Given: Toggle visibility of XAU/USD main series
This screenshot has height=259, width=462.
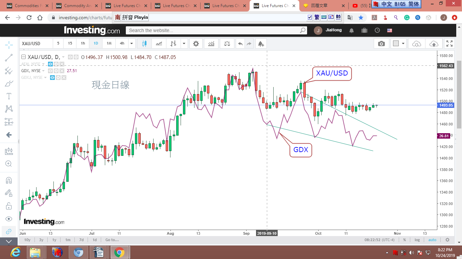Looking at the screenshot, I should (70, 57).
